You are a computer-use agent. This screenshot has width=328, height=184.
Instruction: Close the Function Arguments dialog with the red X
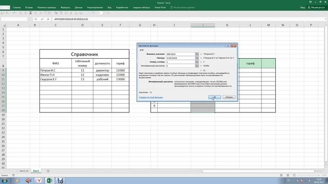tap(234, 45)
